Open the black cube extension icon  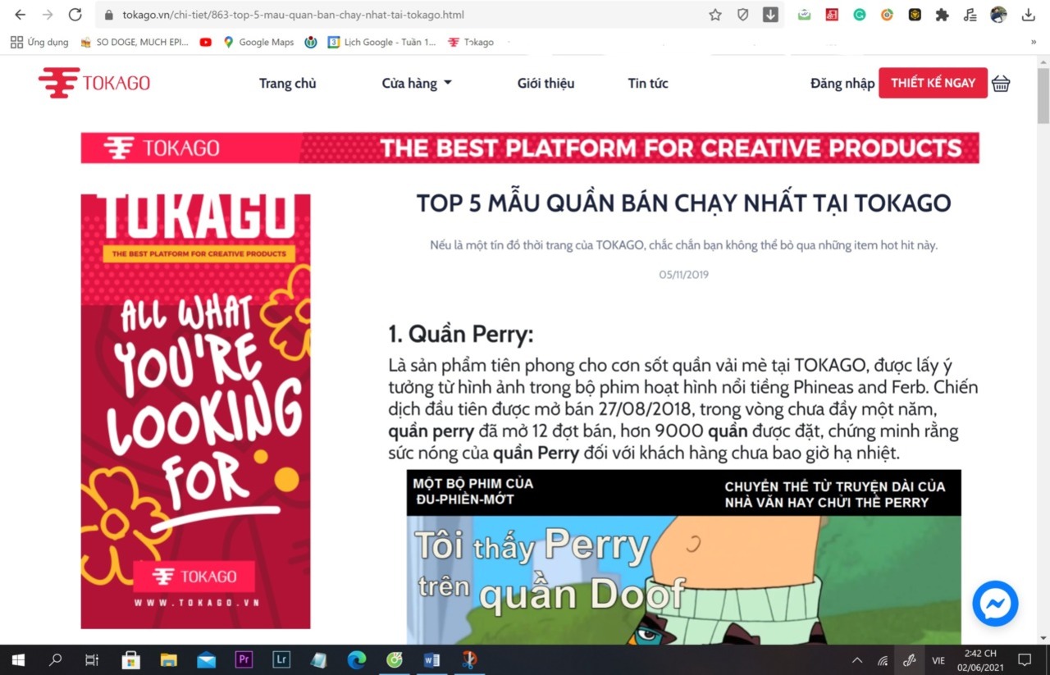(x=915, y=15)
